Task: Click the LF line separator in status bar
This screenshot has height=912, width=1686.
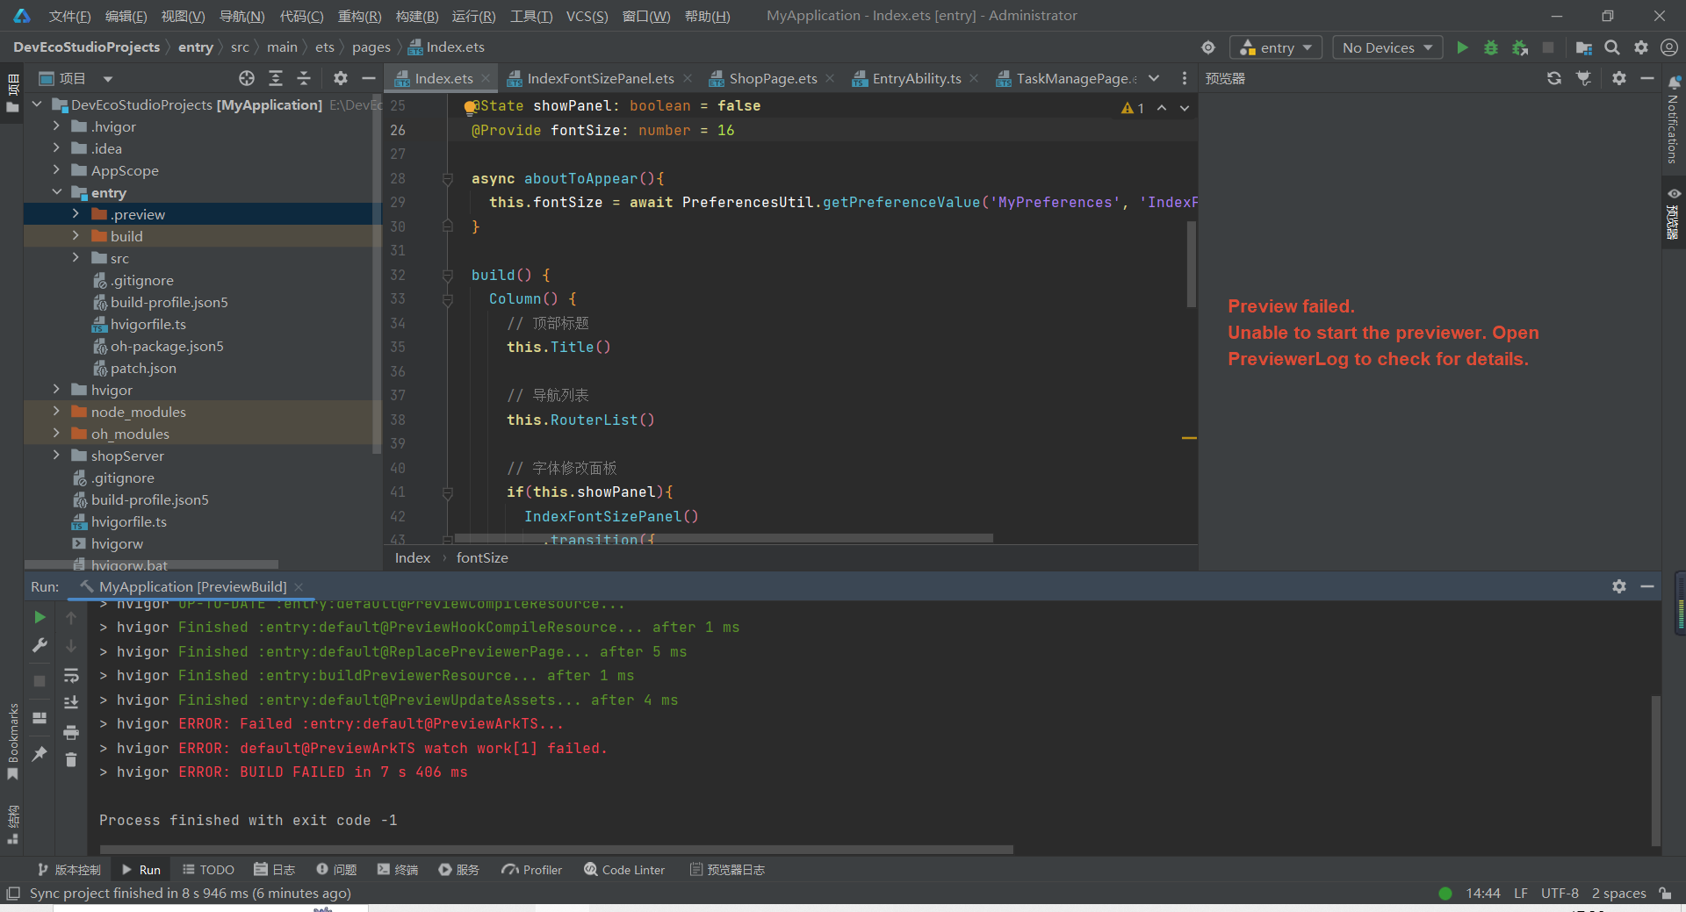Action: click(x=1521, y=893)
